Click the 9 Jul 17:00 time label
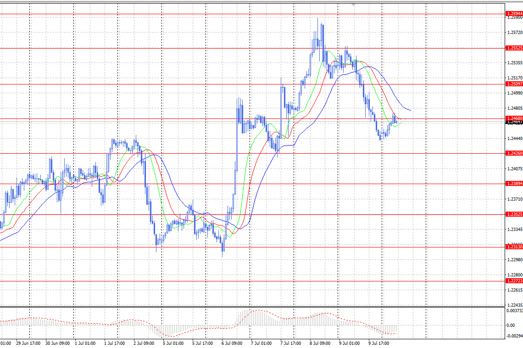 click(x=378, y=343)
